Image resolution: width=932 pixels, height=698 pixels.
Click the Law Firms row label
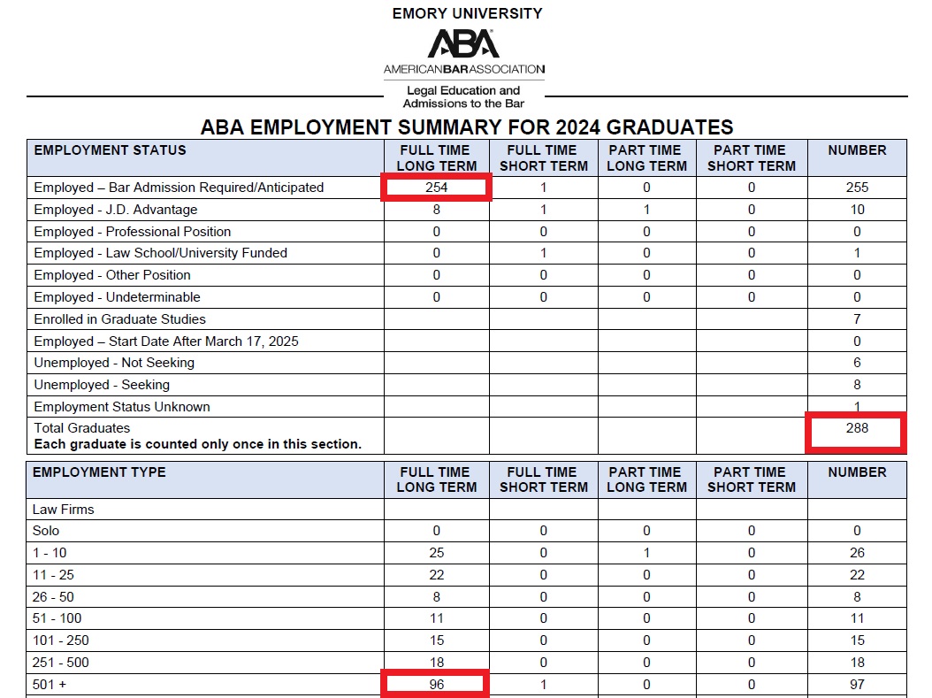pyautogui.click(x=63, y=510)
